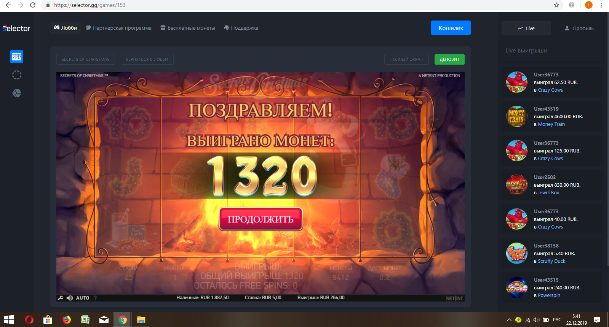Open the game help question mark

pos(95,298)
